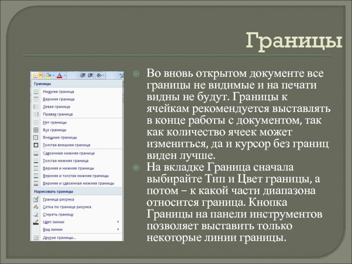The width and height of the screenshot is (352, 264).
Task: Expand the Вид линии submenu
Action: pos(118,229)
